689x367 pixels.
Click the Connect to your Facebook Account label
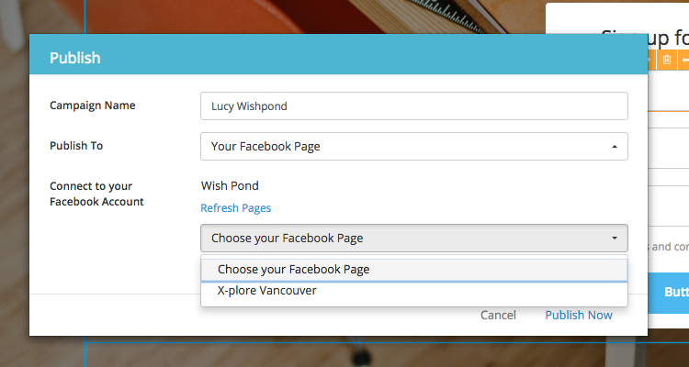(96, 194)
